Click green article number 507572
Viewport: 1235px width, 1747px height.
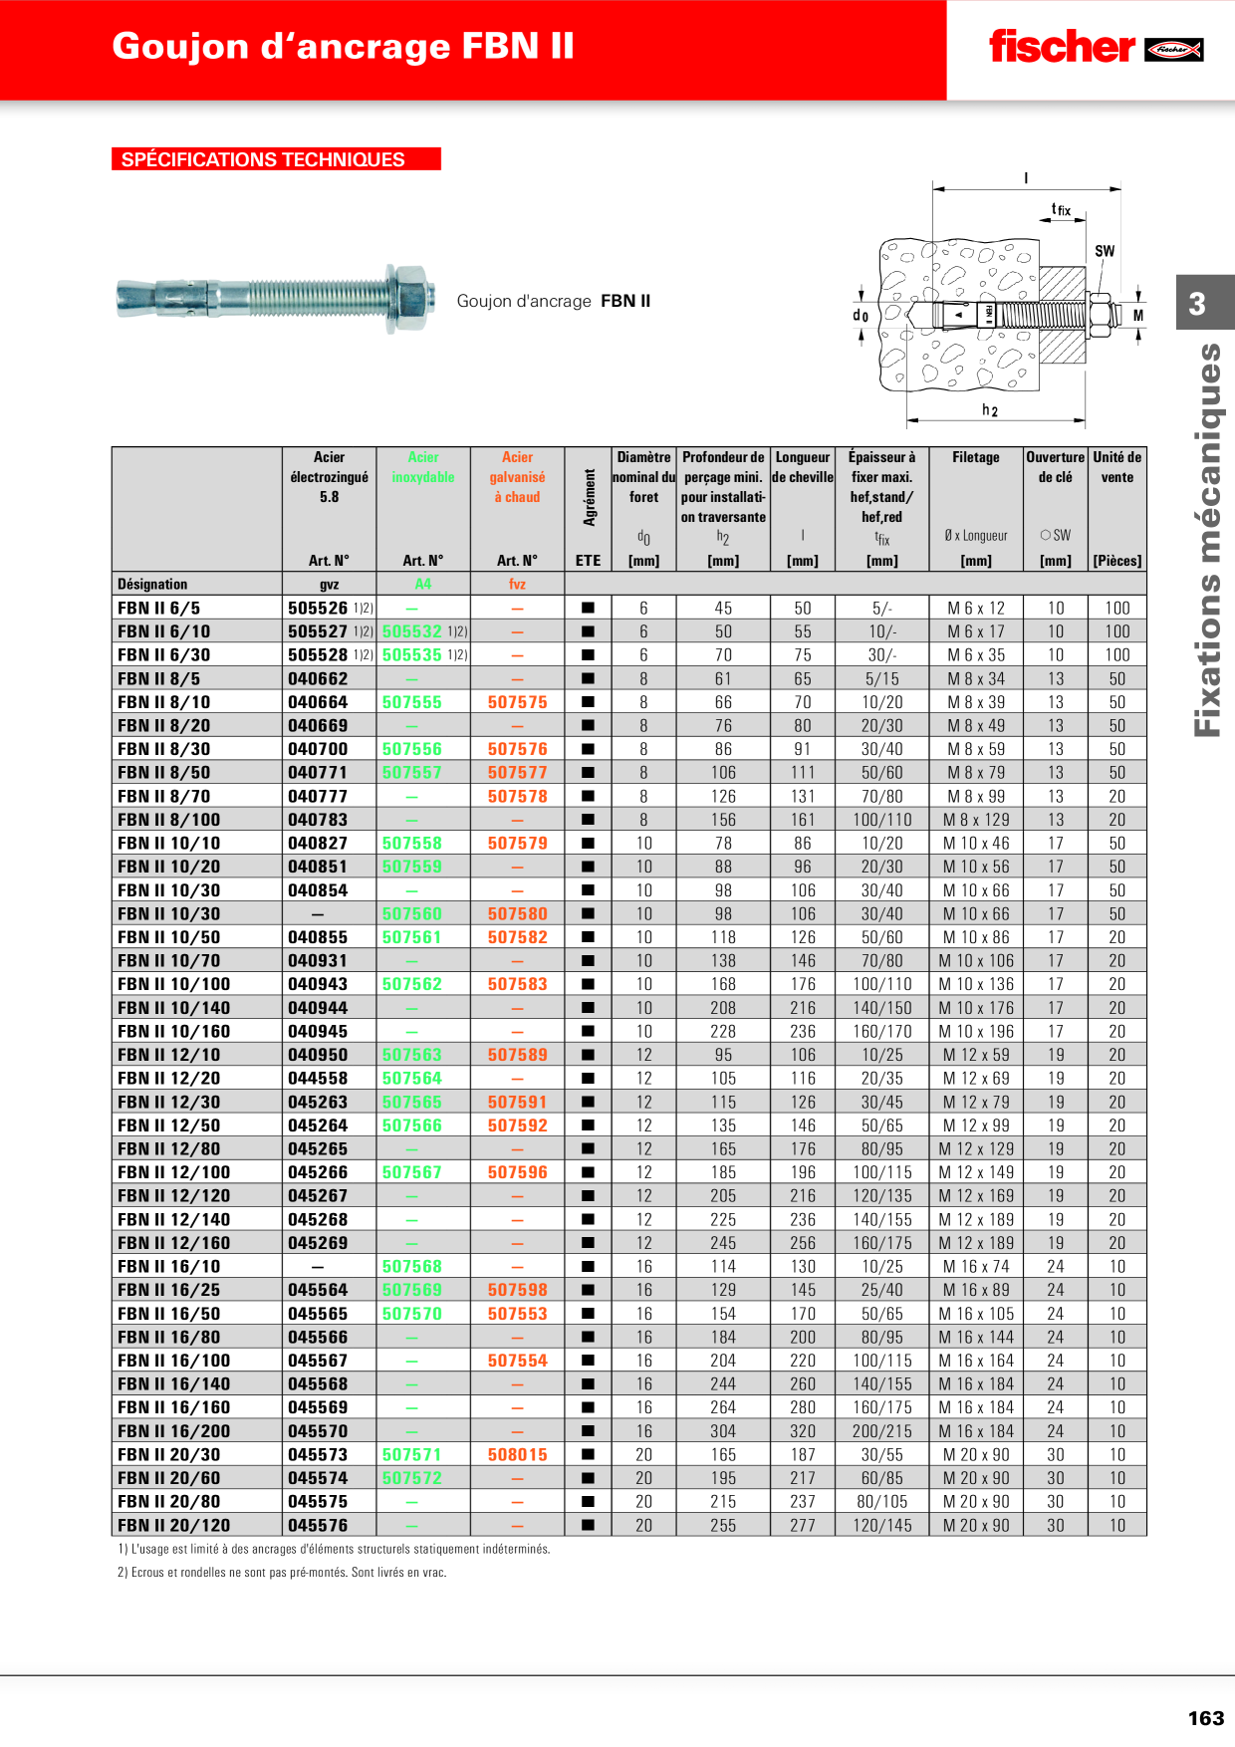[x=412, y=1478]
